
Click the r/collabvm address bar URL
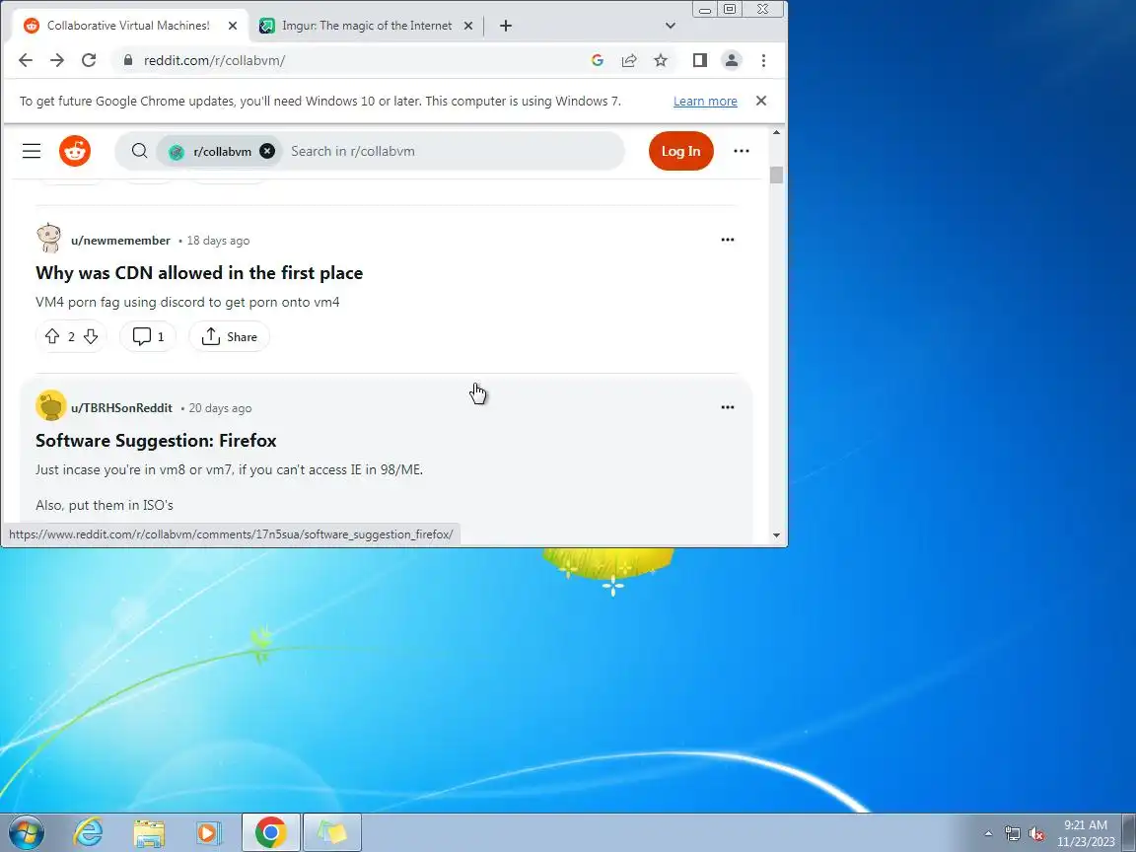point(214,60)
